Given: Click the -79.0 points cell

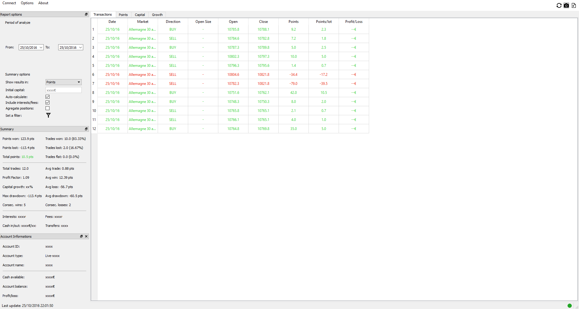Looking at the screenshot, I should 293,84.
